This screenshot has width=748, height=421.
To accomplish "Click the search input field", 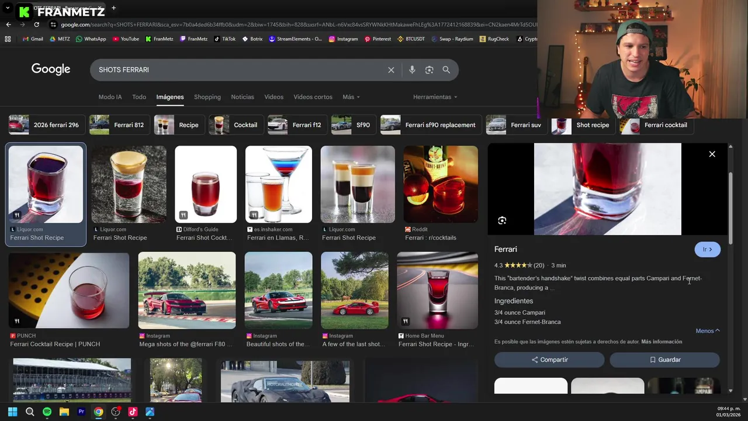I will pos(240,70).
